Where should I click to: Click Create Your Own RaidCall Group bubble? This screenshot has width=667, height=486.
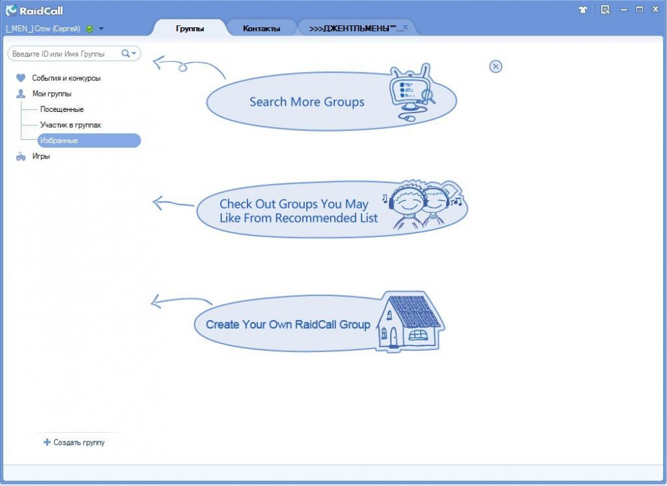click(x=319, y=324)
